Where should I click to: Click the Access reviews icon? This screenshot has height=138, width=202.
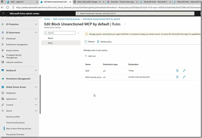coord(3,50)
